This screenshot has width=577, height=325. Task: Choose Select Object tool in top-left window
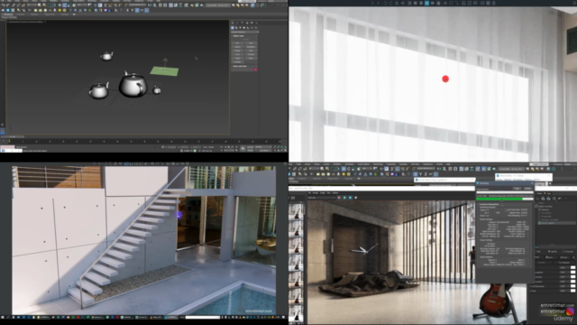pos(40,5)
